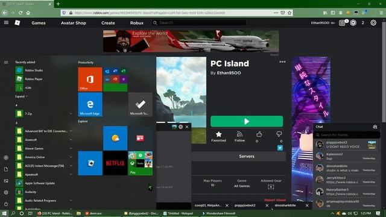The image size is (386, 217).
Task: Click the Windows Start button
Action: click(4, 213)
